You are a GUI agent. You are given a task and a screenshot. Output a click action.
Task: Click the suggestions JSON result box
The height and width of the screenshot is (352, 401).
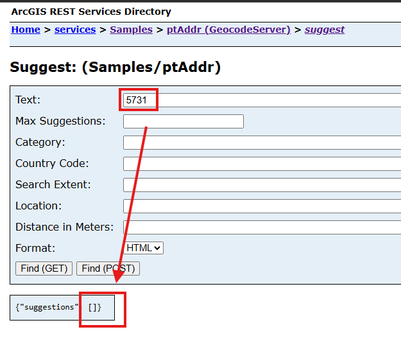(x=62, y=308)
